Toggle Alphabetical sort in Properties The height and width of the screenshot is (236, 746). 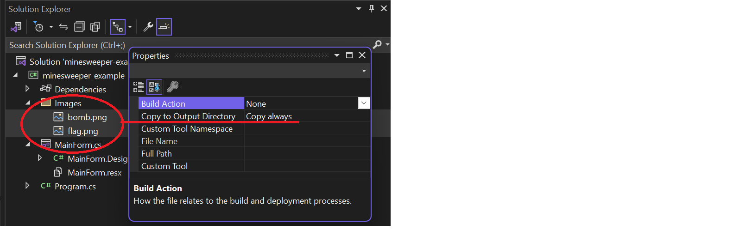154,86
